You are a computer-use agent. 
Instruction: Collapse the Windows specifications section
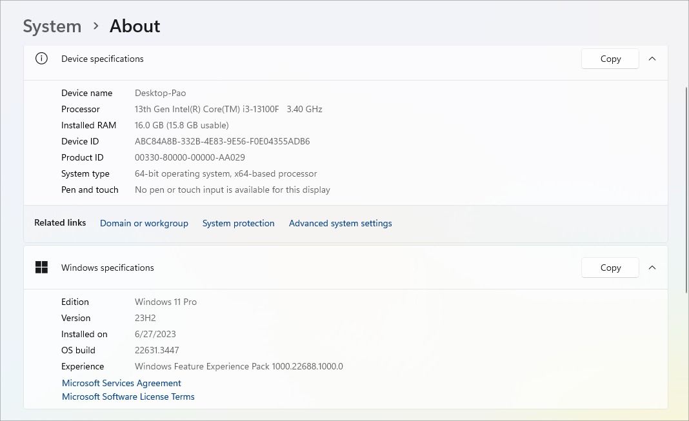[652, 267]
